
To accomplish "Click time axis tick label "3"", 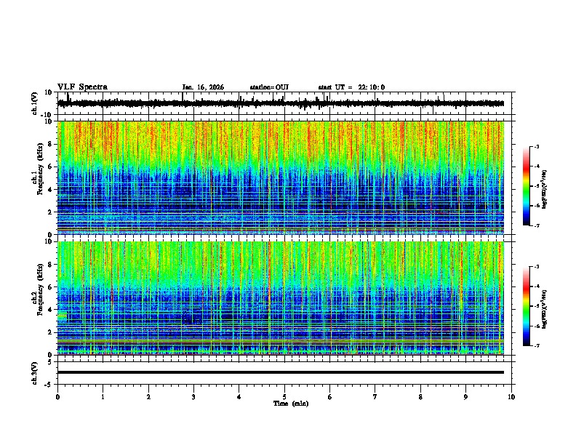I will tap(193, 397).
